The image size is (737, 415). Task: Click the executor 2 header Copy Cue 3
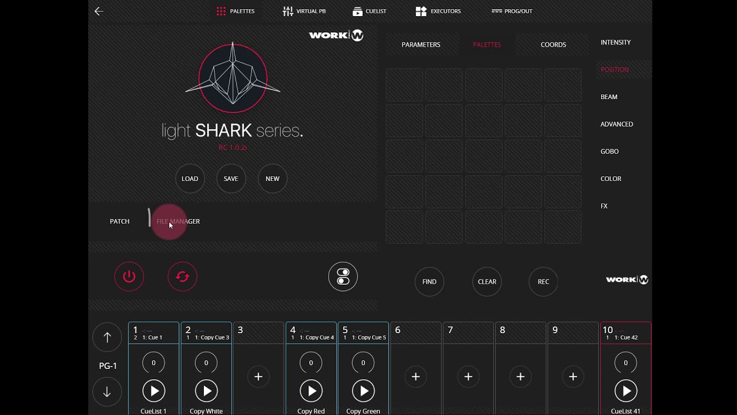click(206, 333)
